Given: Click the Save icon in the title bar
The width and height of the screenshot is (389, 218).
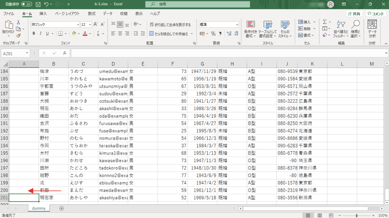Looking at the screenshot, I should click(38, 4).
